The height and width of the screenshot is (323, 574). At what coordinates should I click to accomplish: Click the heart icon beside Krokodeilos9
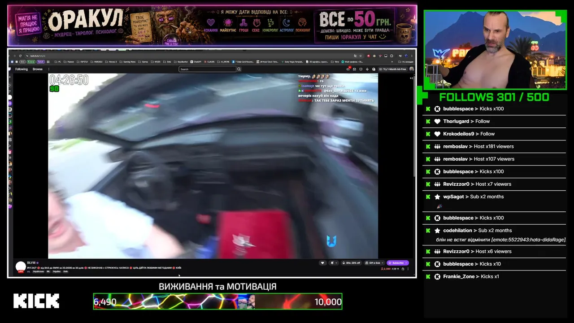[437, 134]
